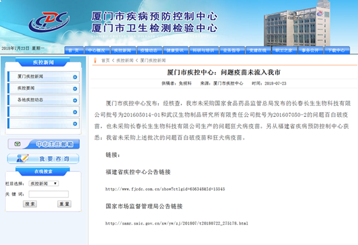358x245 pixels.
Task: Open the 党建在线 navigation tab
Action: [258, 50]
